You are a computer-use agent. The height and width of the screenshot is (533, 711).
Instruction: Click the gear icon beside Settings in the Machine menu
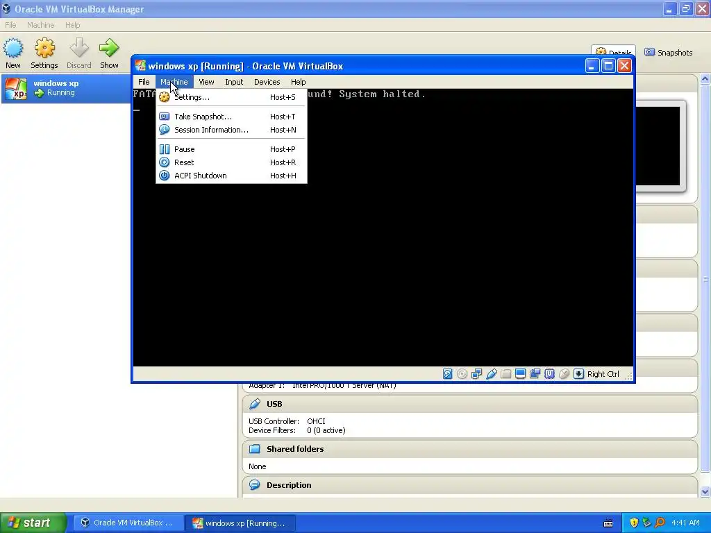pos(164,97)
